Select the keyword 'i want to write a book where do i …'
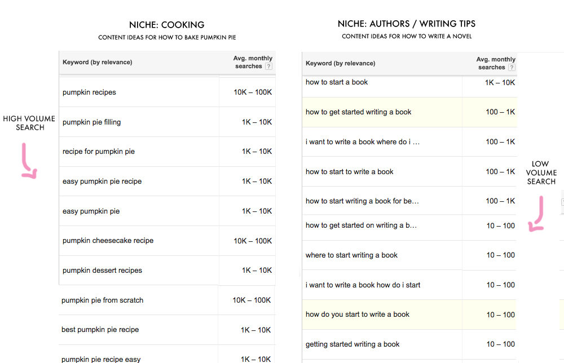This screenshot has height=363, width=564. tap(363, 142)
